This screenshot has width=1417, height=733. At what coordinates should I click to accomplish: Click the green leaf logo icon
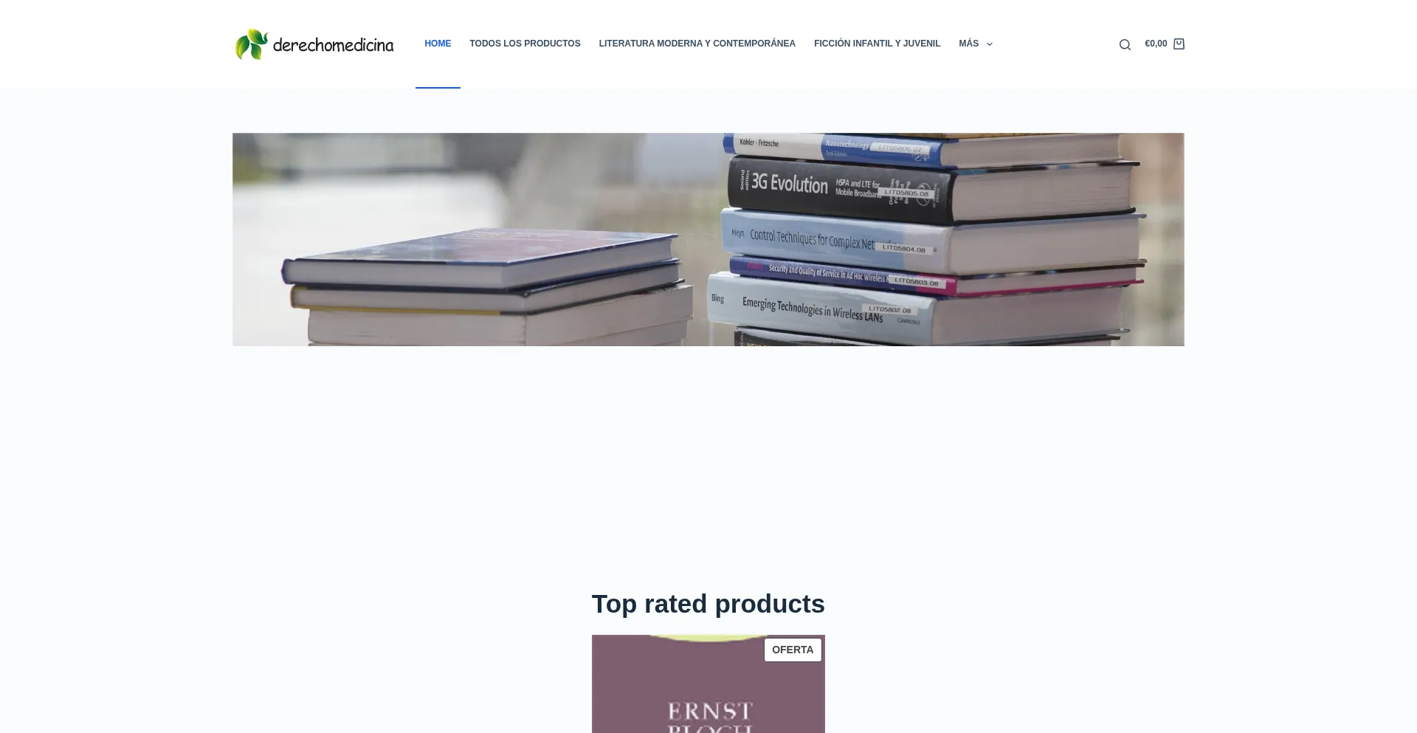point(251,44)
